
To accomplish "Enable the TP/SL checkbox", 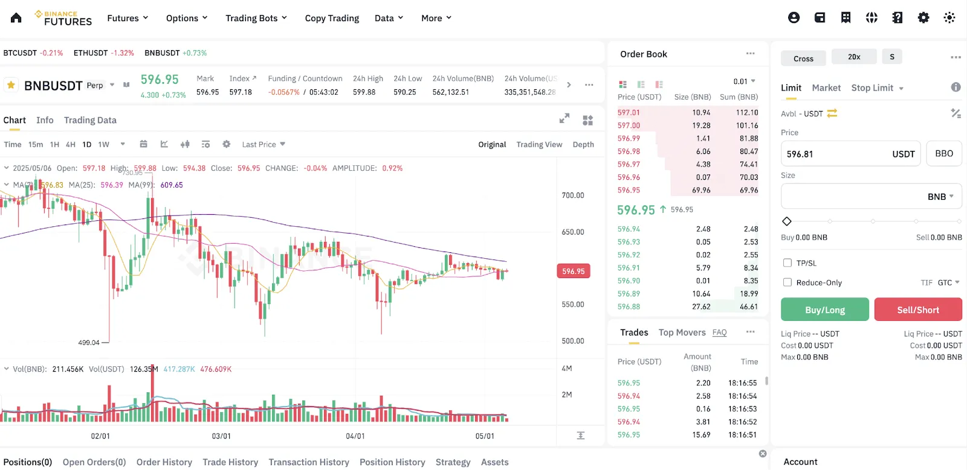I will (x=788, y=263).
